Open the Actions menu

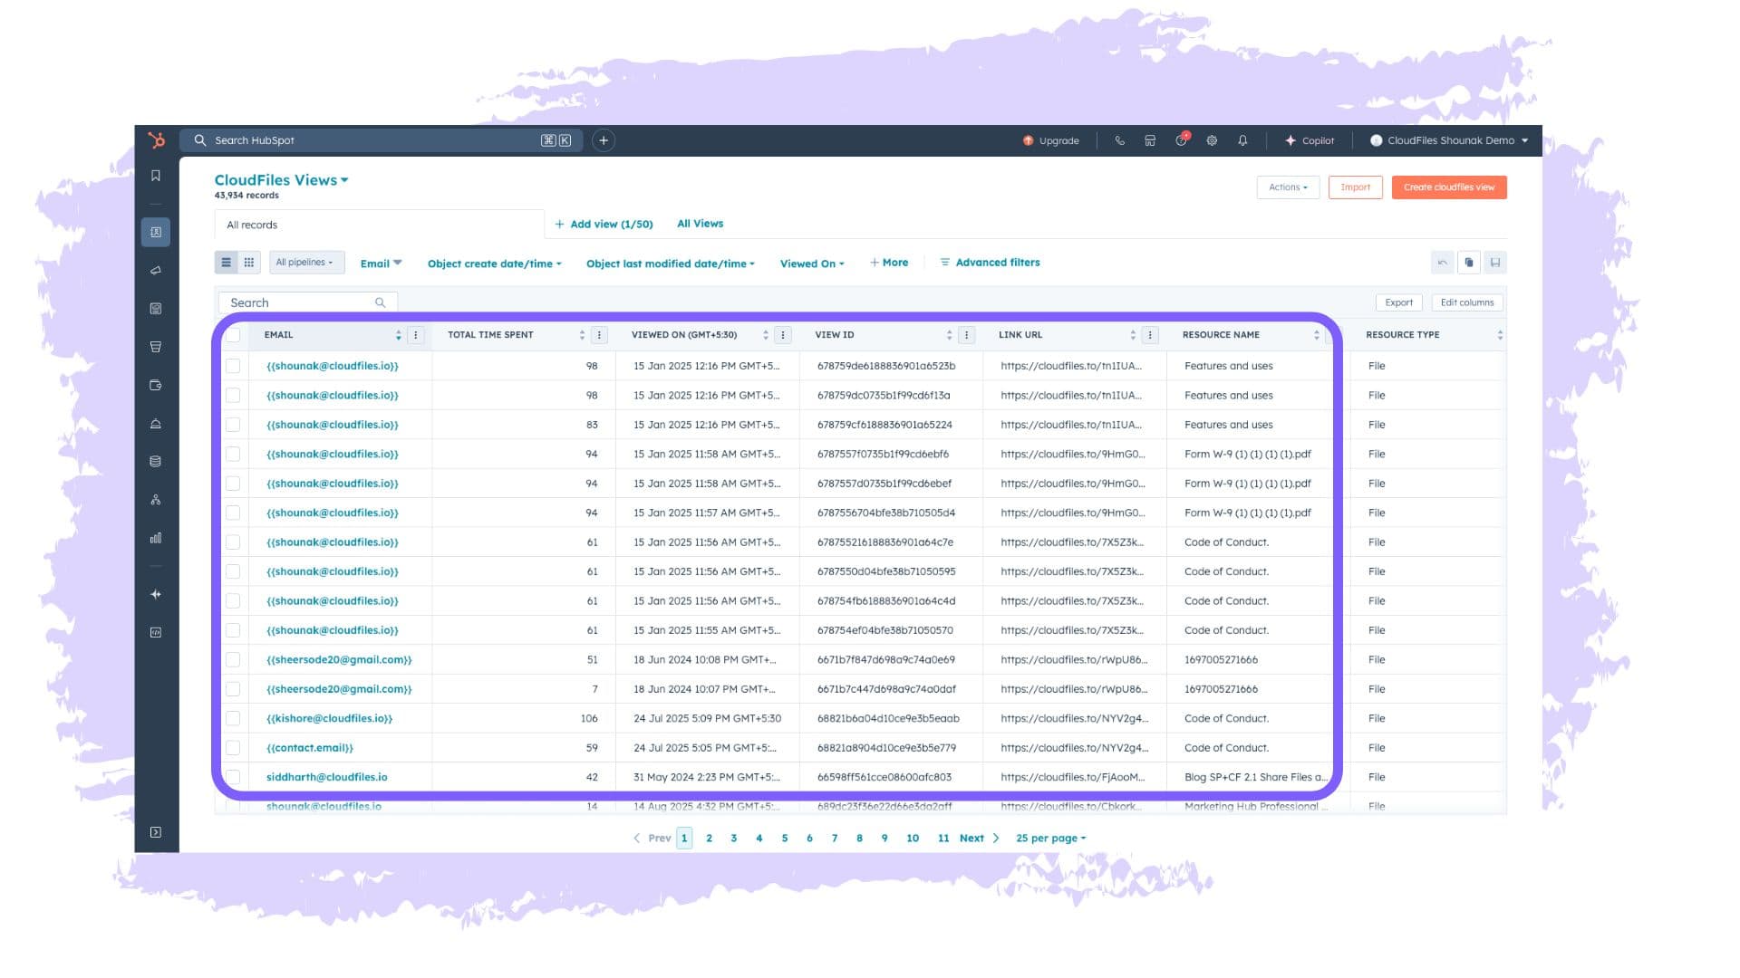point(1287,187)
